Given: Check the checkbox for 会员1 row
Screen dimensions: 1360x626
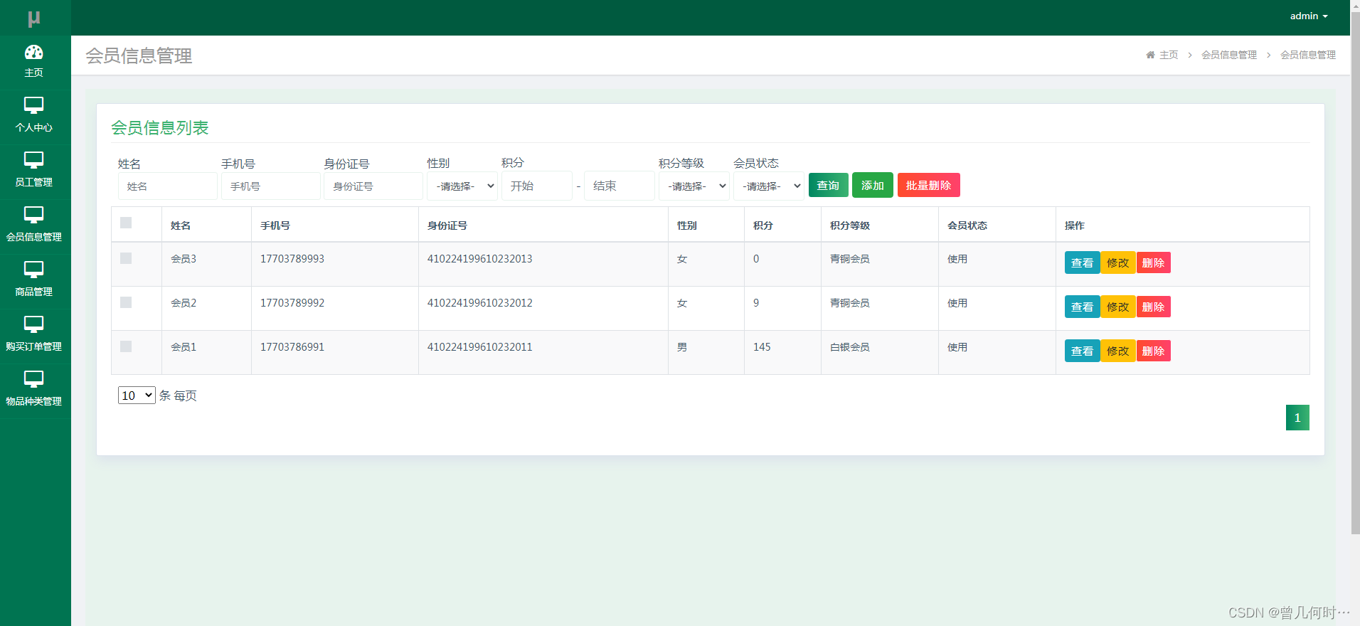Looking at the screenshot, I should [126, 346].
